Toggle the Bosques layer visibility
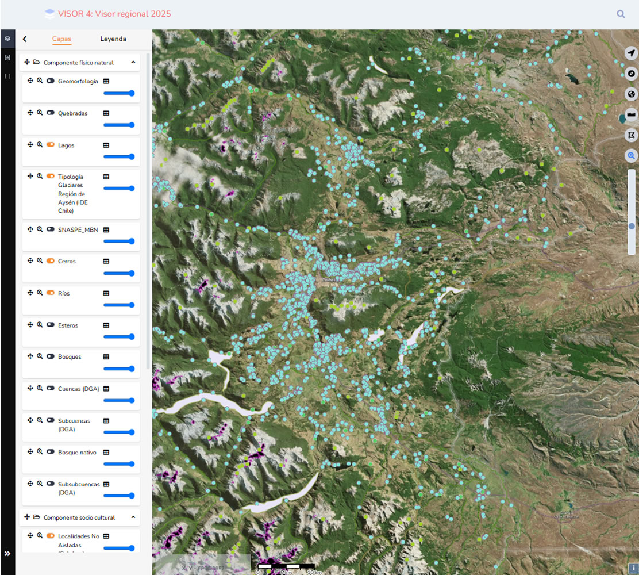 pos(51,357)
